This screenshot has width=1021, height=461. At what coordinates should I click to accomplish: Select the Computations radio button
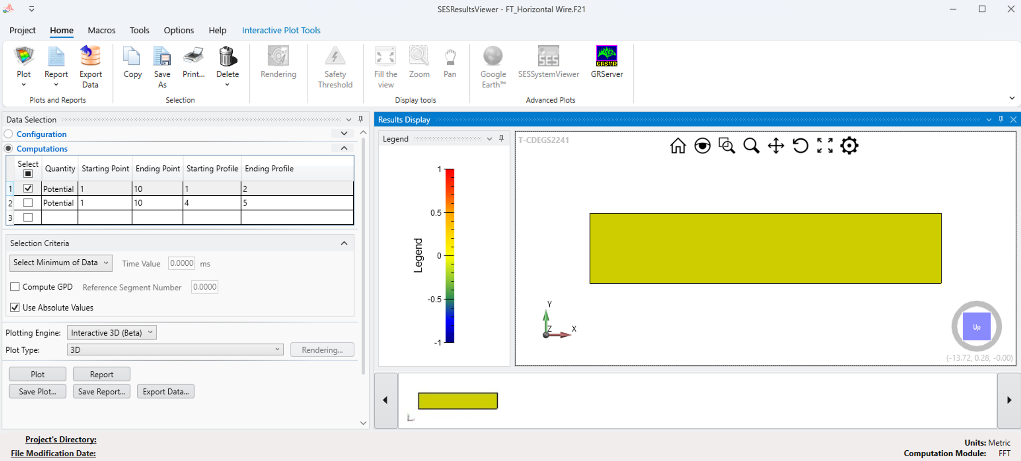pyautogui.click(x=9, y=148)
